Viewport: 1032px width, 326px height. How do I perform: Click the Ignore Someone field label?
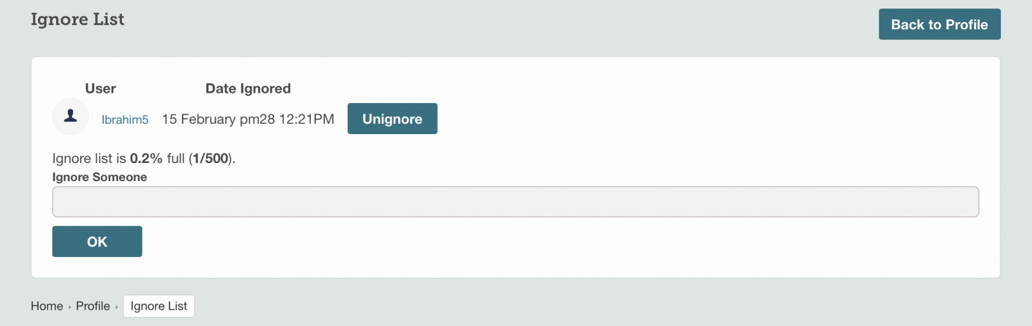(99, 177)
